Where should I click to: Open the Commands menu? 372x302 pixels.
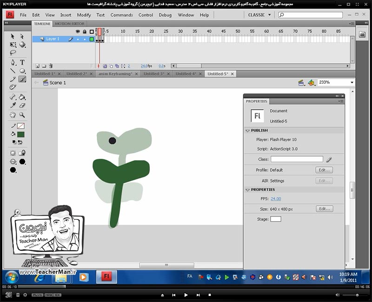[121, 15]
